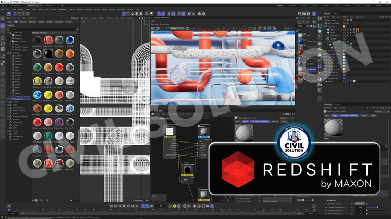Click the Presets button in Asset Browser

point(10,25)
